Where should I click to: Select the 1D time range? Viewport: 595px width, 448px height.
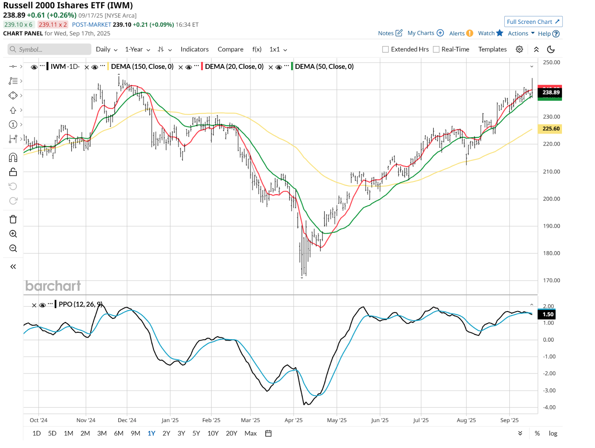coord(36,433)
